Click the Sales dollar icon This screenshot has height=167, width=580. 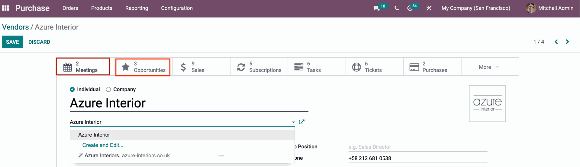pyautogui.click(x=183, y=67)
